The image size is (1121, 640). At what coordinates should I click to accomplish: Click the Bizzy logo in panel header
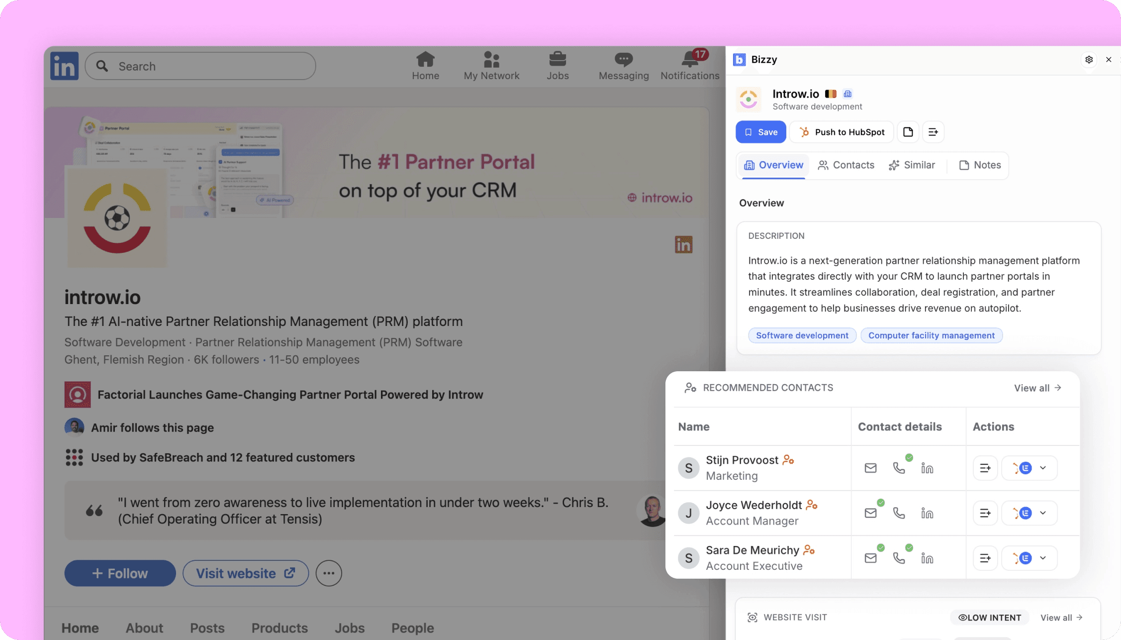740,60
